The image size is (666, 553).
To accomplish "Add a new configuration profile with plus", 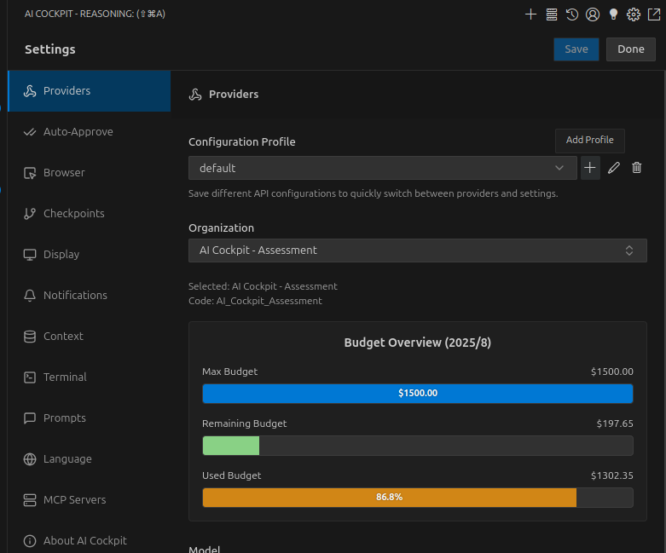I will [590, 168].
